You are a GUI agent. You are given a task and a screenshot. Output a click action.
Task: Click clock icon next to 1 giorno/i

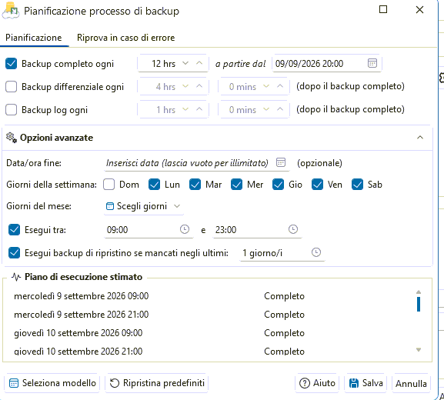tap(316, 252)
